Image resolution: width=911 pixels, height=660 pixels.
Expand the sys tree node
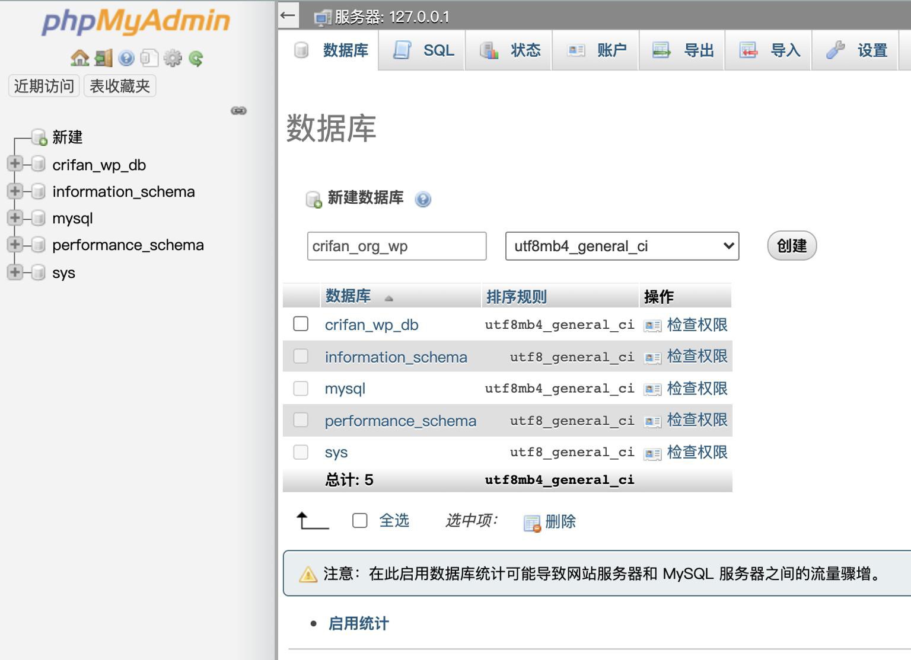(15, 272)
